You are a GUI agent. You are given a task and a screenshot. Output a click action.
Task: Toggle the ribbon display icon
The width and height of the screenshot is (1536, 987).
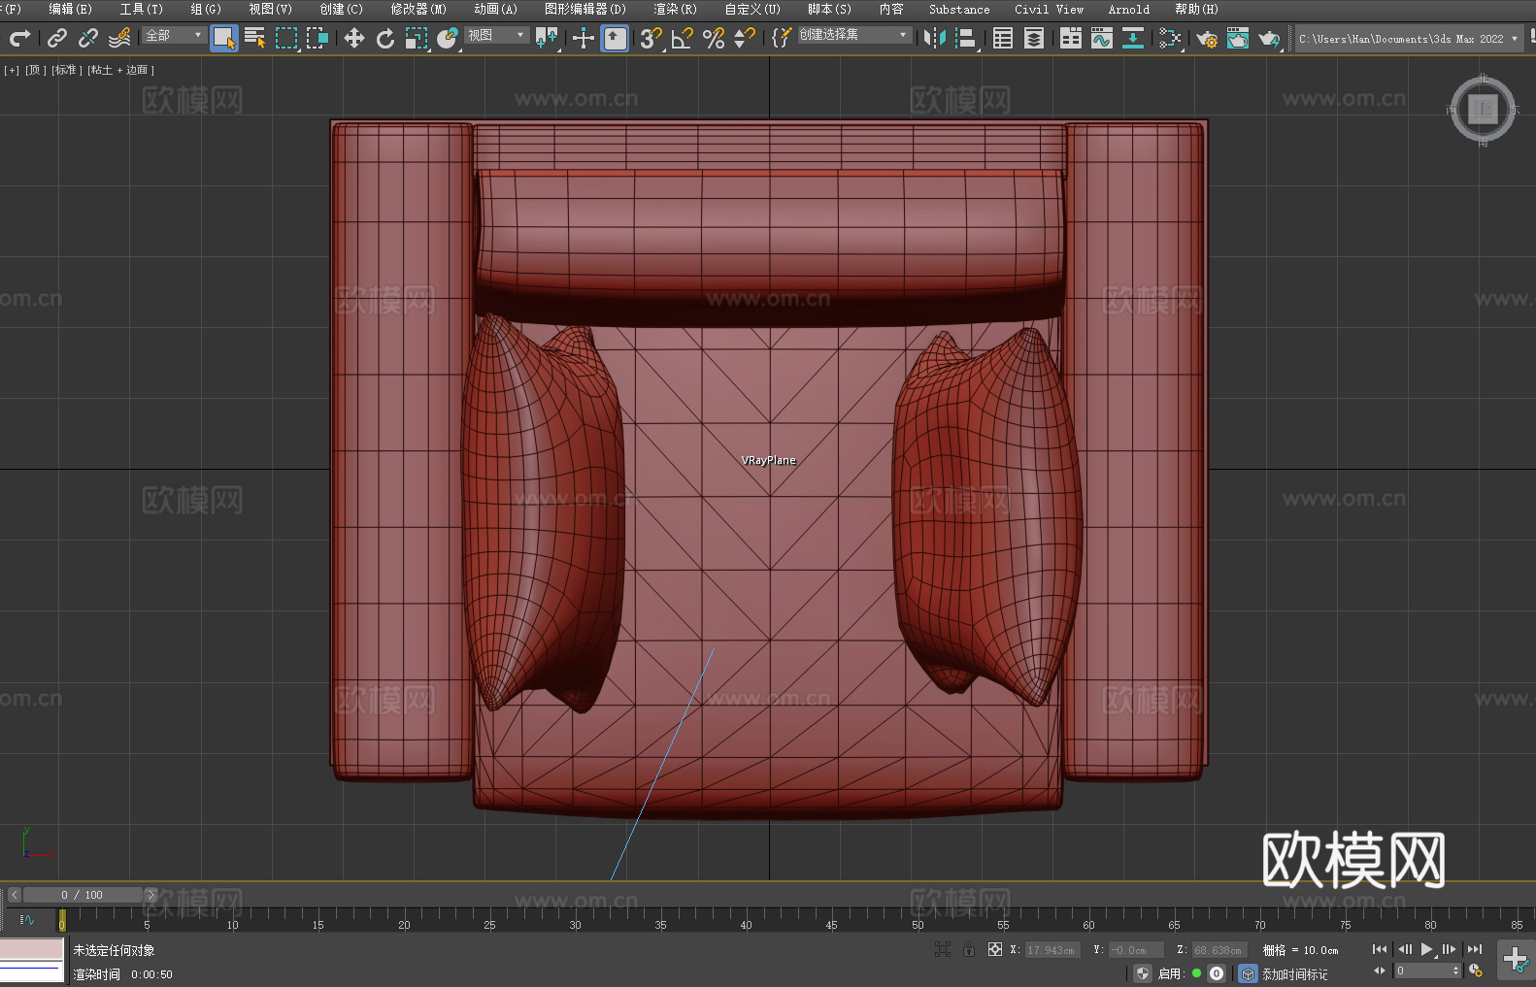(1071, 38)
